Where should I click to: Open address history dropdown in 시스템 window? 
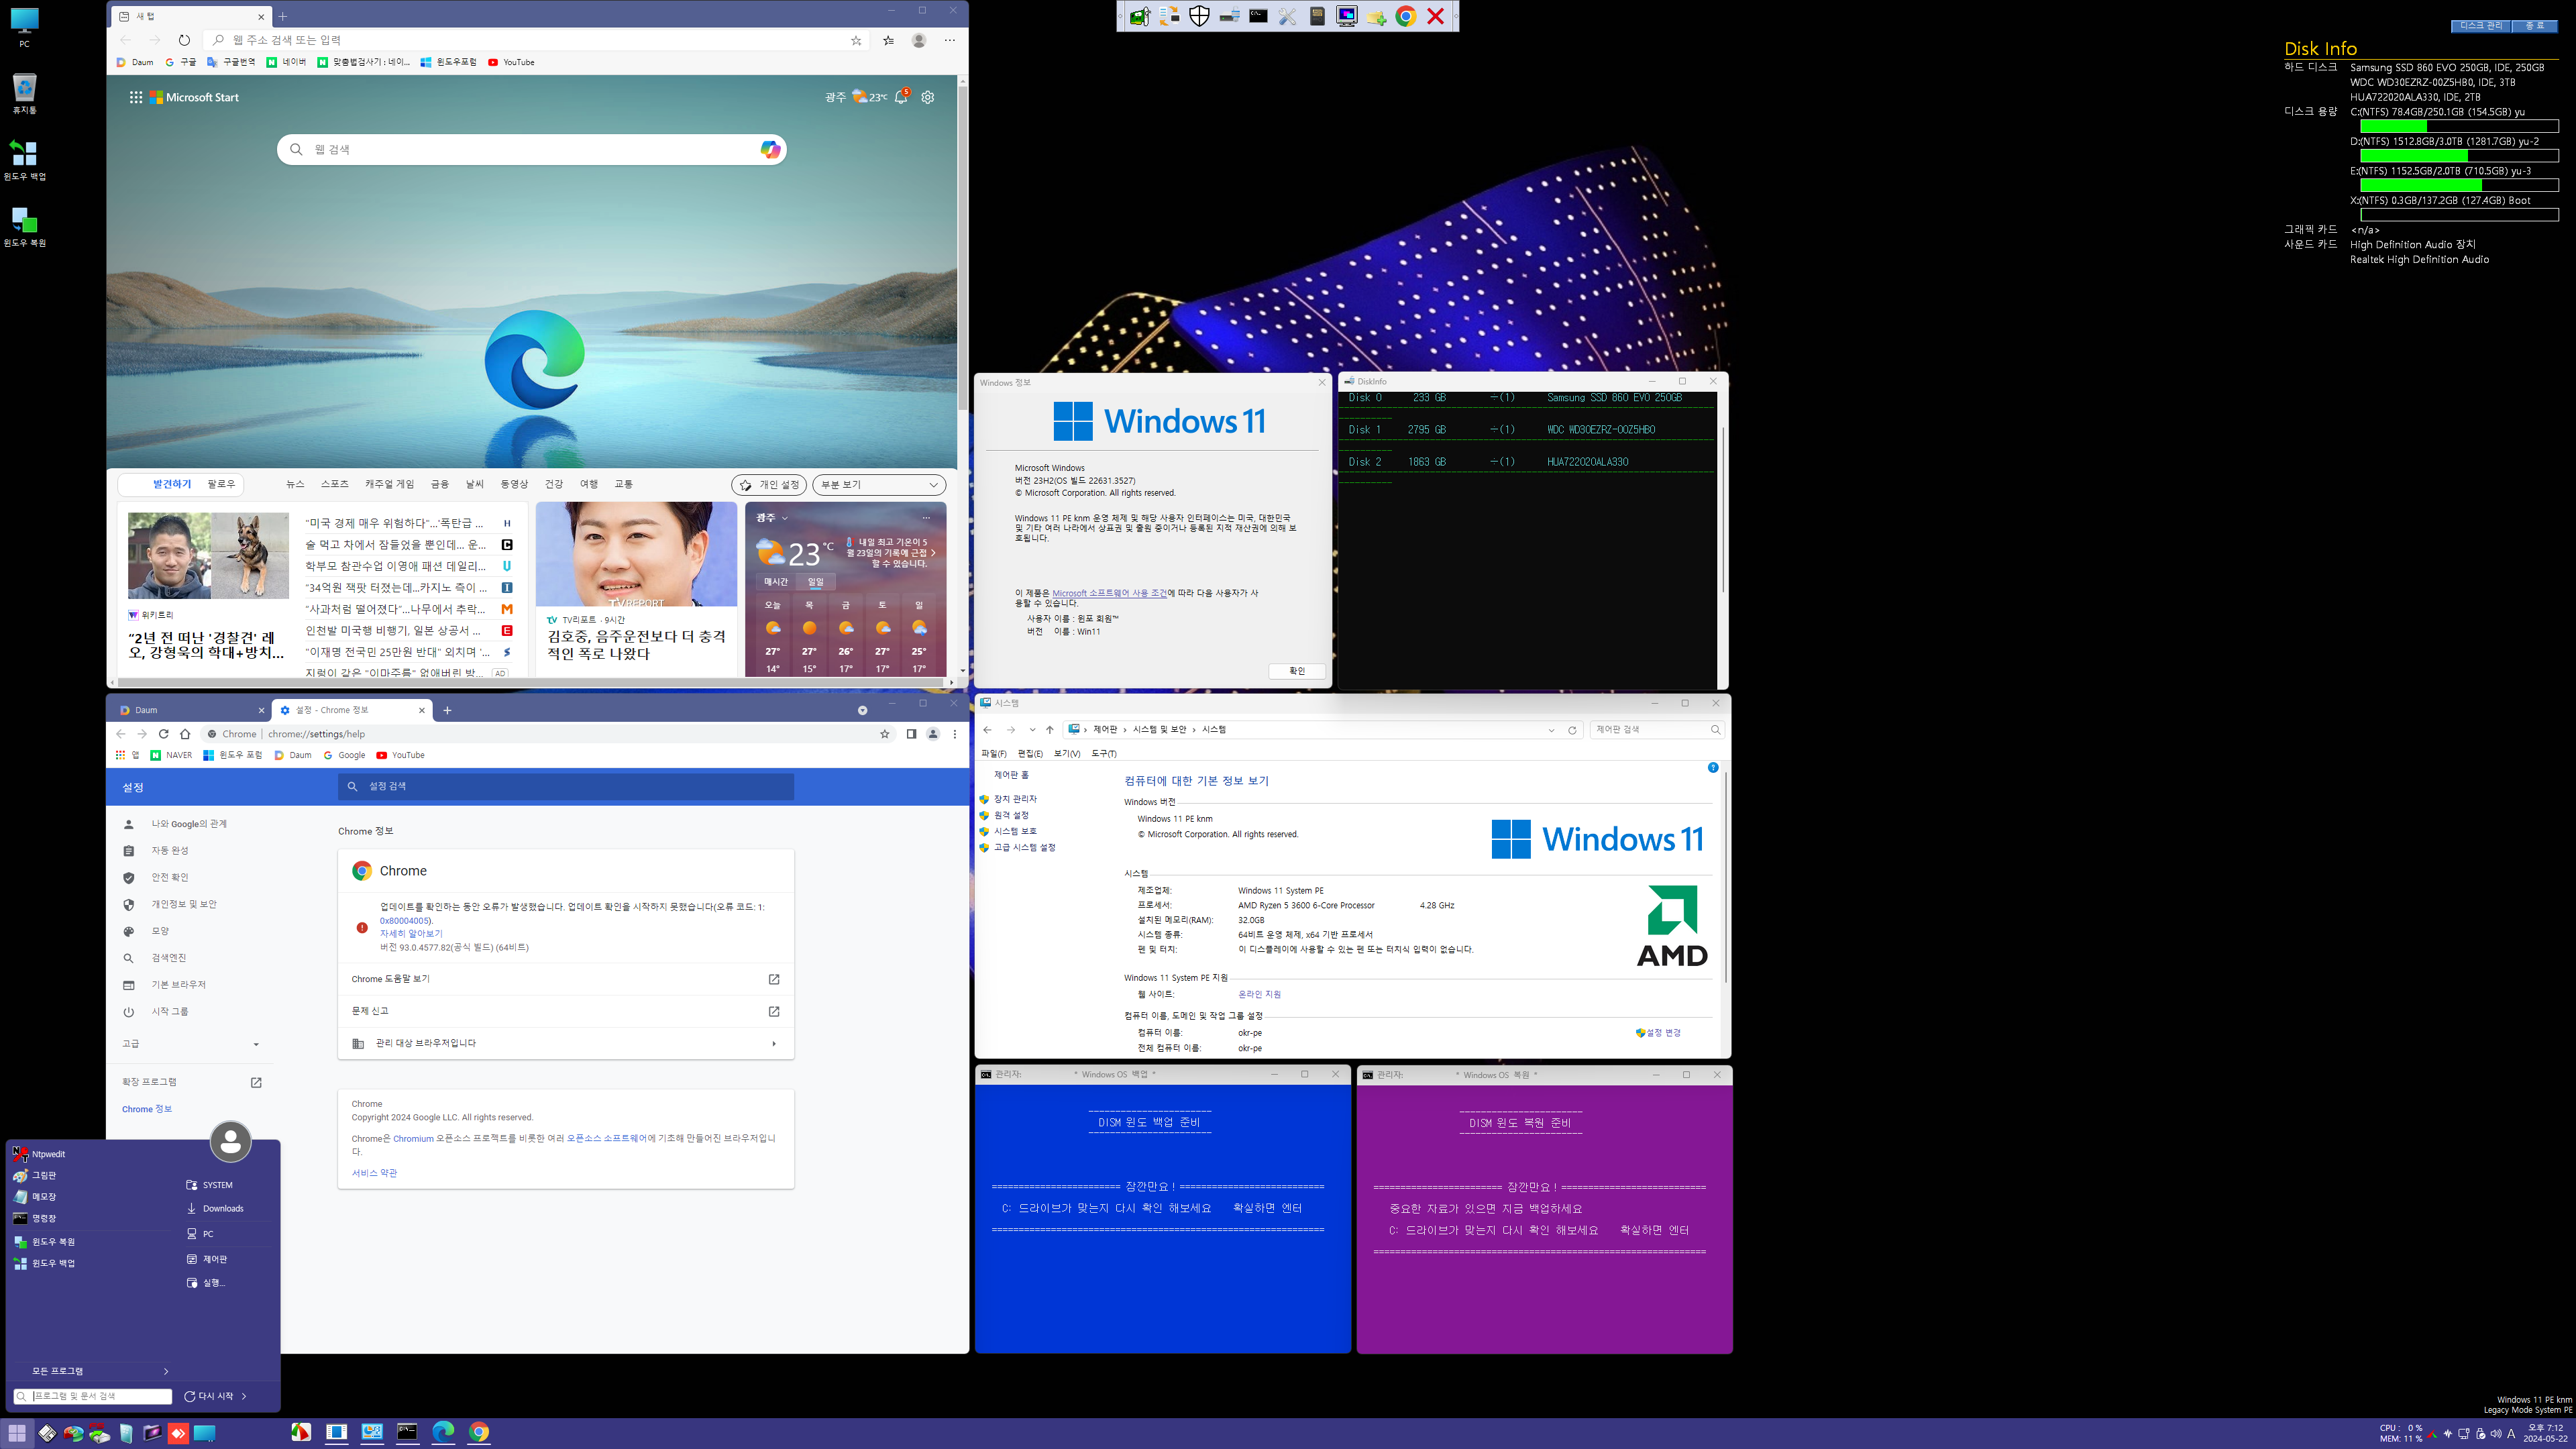point(1551,730)
